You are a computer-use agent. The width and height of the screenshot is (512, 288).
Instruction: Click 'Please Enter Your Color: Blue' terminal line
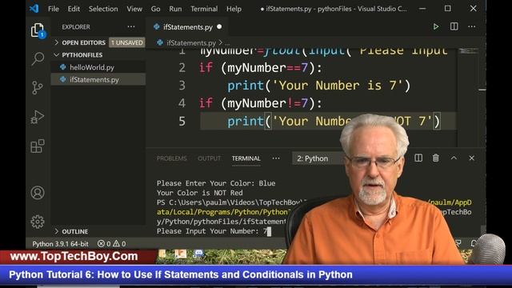tap(216, 183)
